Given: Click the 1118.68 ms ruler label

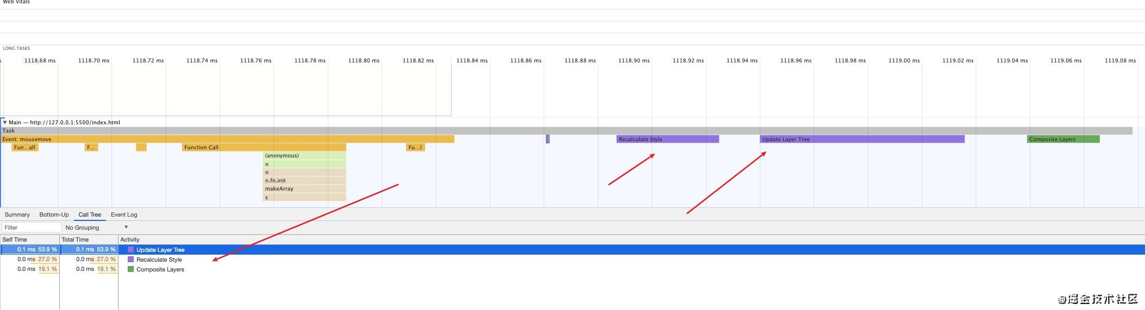Looking at the screenshot, I should tap(40, 61).
